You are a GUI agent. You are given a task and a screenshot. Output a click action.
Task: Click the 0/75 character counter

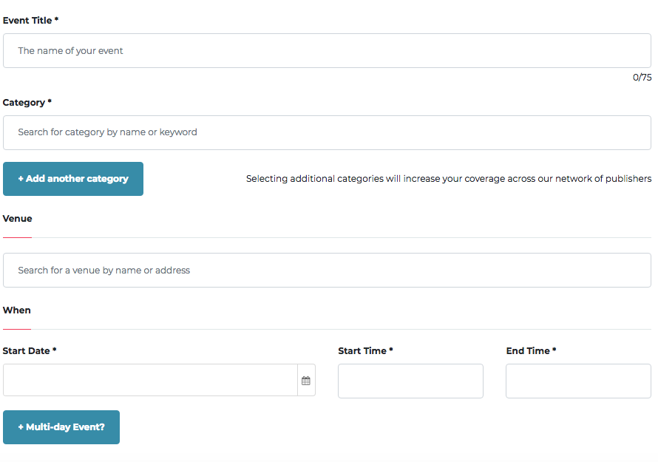(642, 77)
